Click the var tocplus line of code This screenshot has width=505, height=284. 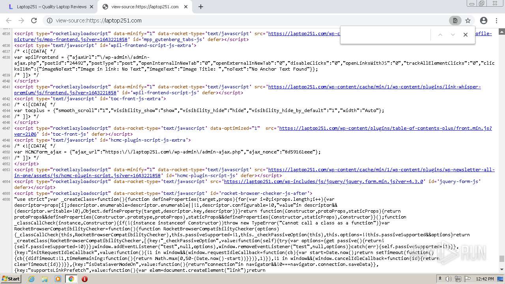[199, 110]
